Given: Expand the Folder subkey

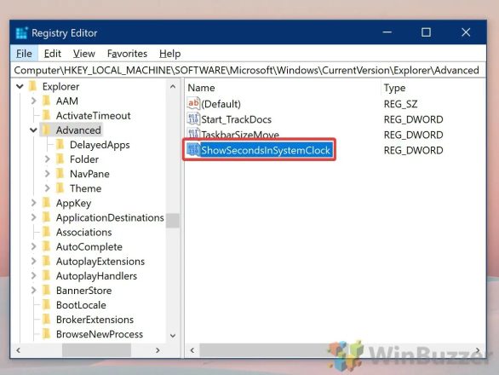Looking at the screenshot, I should 47,159.
